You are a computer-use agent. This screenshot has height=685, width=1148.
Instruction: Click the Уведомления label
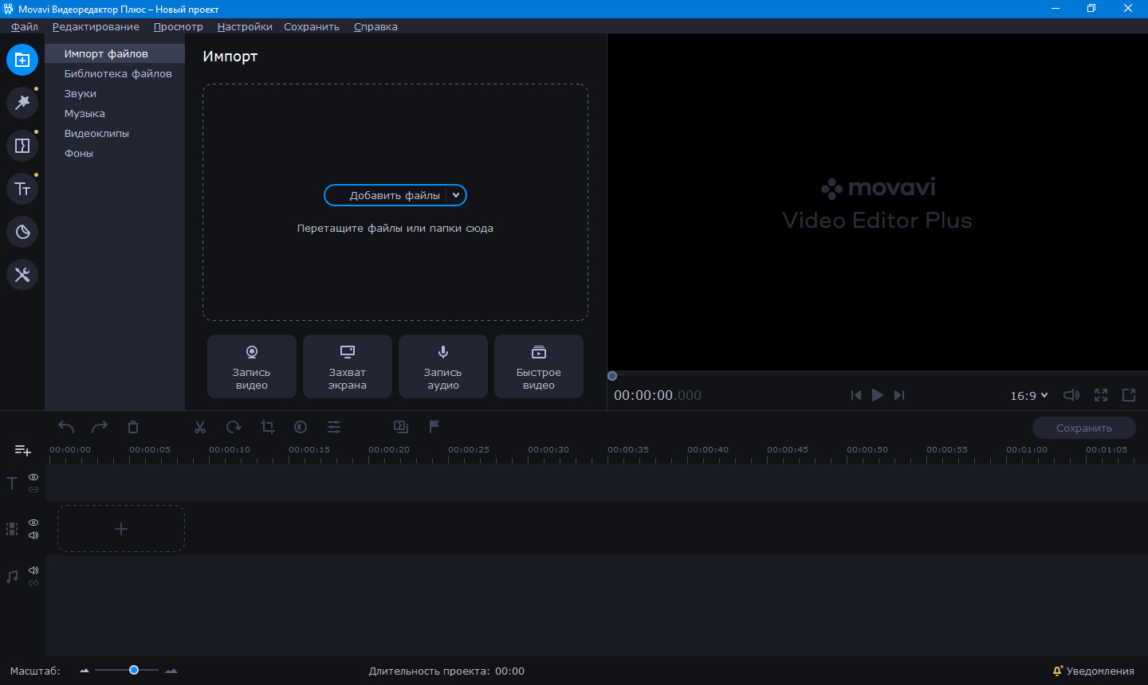coord(1100,671)
